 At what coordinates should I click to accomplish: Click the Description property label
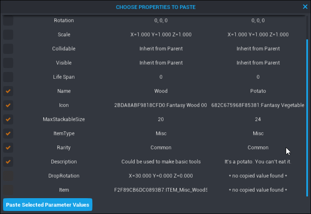coord(64,162)
